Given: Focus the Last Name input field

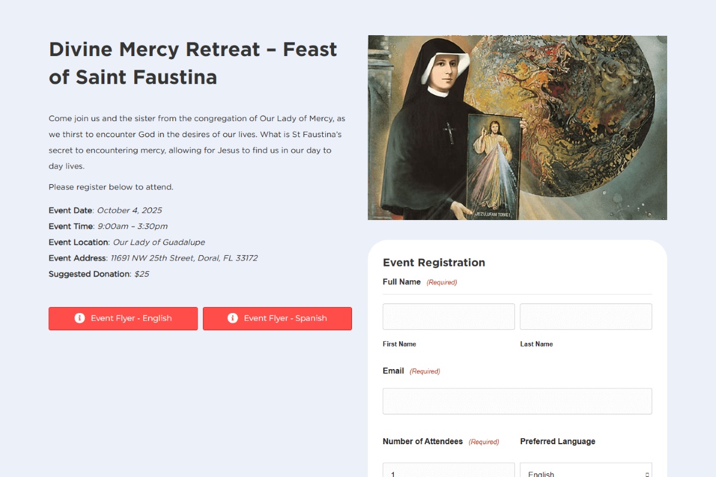Looking at the screenshot, I should pos(586,317).
